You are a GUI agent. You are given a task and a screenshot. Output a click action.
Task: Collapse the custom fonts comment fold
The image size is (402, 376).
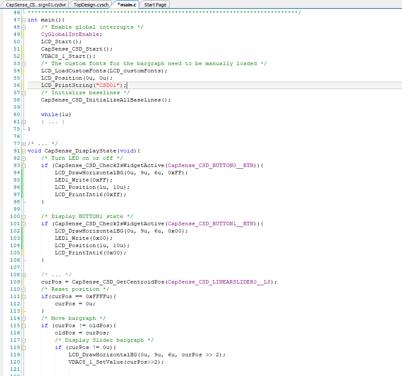pyautogui.click(x=24, y=63)
